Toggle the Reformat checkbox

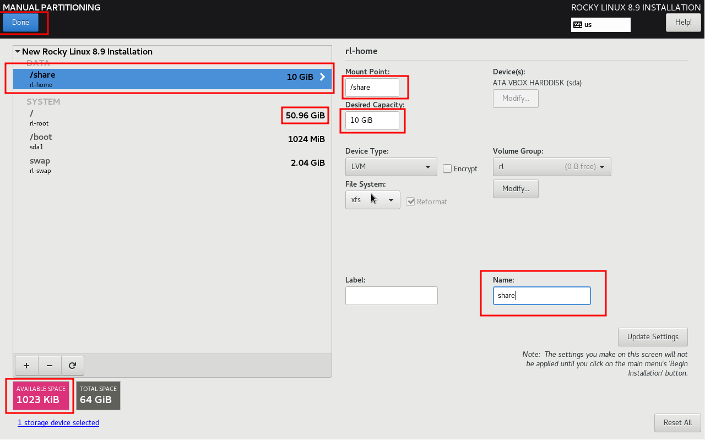(x=410, y=202)
